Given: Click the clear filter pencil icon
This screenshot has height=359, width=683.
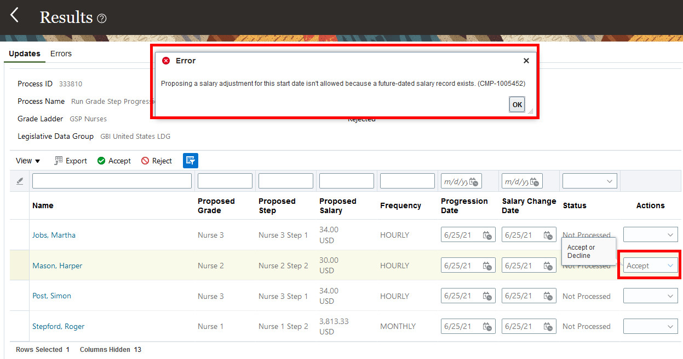Looking at the screenshot, I should tap(20, 181).
